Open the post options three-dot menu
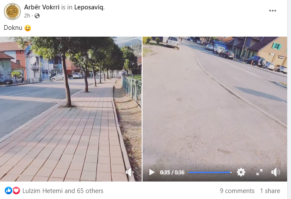Viewport: 291px width, 199px height. click(273, 11)
